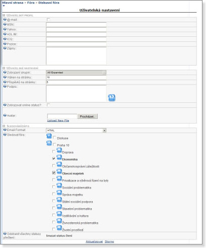The width and height of the screenshot is (206, 248).
Task: Click the help icon beside MSN
Action: click(5, 24)
